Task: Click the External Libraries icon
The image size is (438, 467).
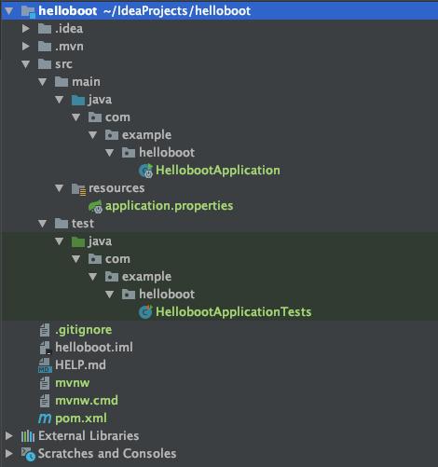Action: [28, 436]
